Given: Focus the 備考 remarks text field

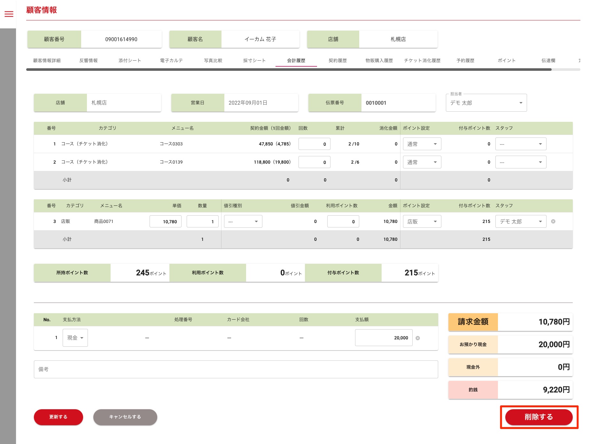Looking at the screenshot, I should [x=236, y=369].
